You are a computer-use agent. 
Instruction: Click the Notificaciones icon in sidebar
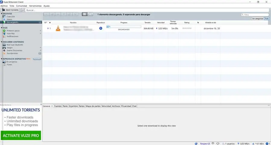tap(4, 36)
